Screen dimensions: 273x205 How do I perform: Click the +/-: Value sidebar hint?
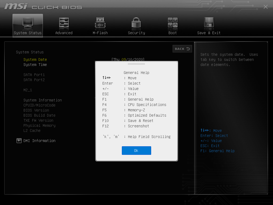211,141
